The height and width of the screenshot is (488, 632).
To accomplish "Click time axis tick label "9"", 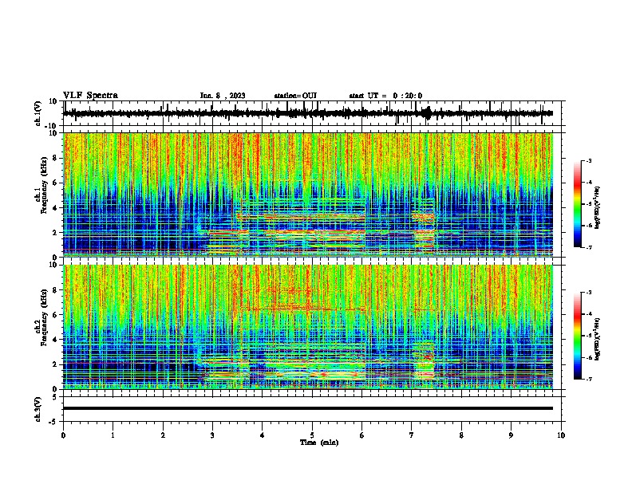I will click(x=511, y=435).
